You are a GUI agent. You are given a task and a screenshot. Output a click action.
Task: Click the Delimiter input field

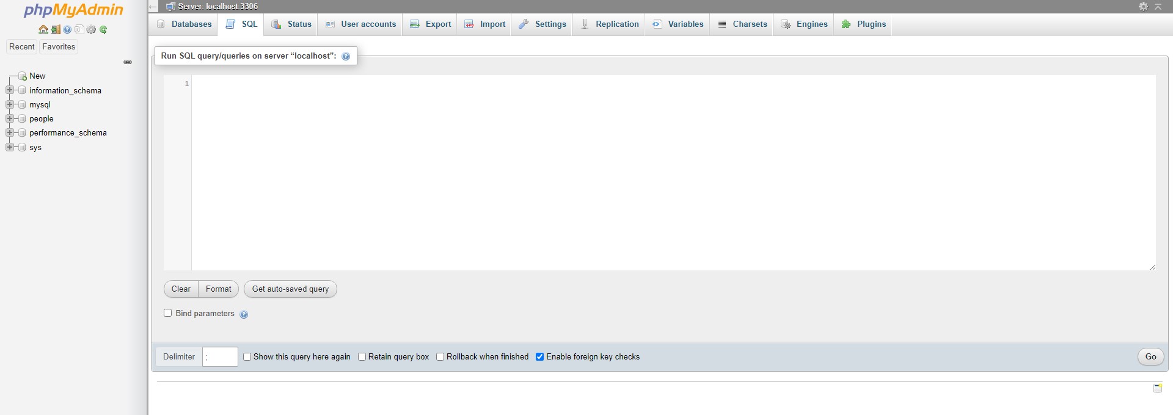click(220, 357)
